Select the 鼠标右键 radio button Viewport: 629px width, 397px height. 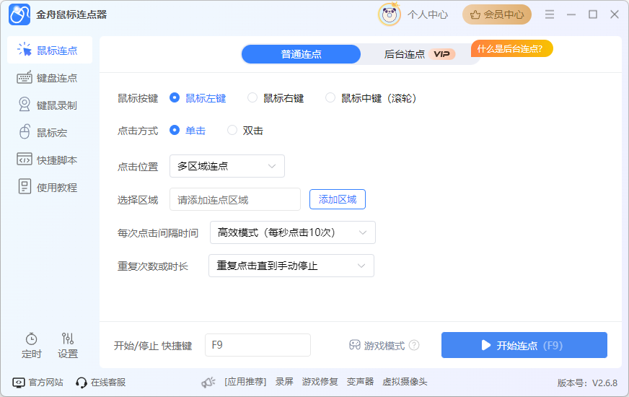[x=252, y=98]
